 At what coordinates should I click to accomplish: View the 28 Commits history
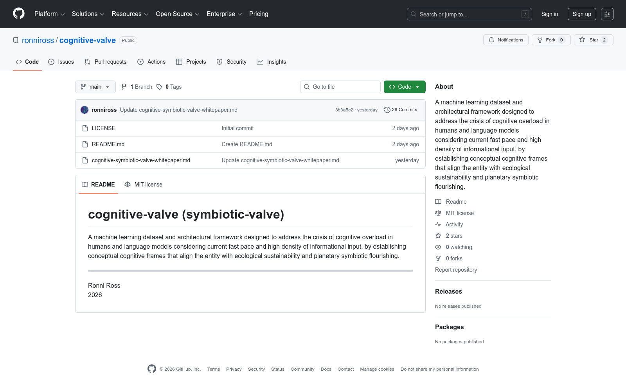pyautogui.click(x=401, y=110)
